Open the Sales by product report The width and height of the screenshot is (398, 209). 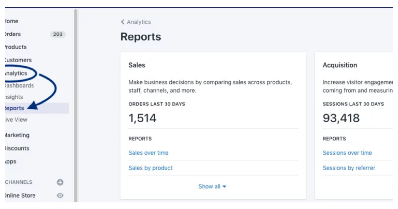[151, 168]
